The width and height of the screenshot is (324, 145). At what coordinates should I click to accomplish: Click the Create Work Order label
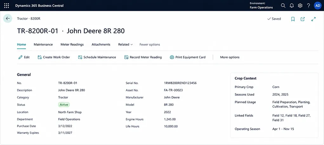pyautogui.click(x=56, y=57)
